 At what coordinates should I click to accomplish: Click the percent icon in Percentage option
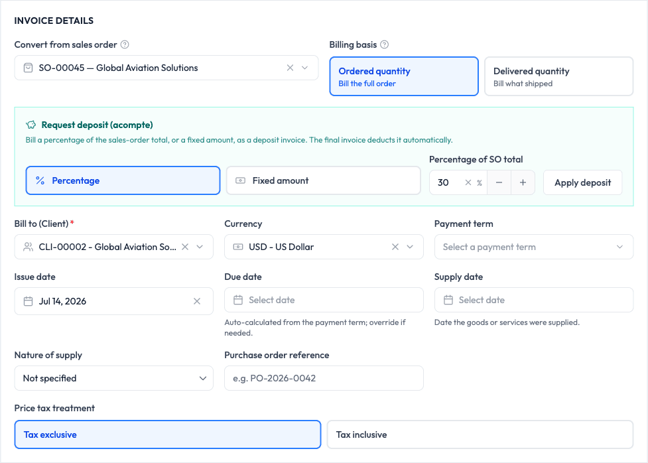click(x=40, y=180)
